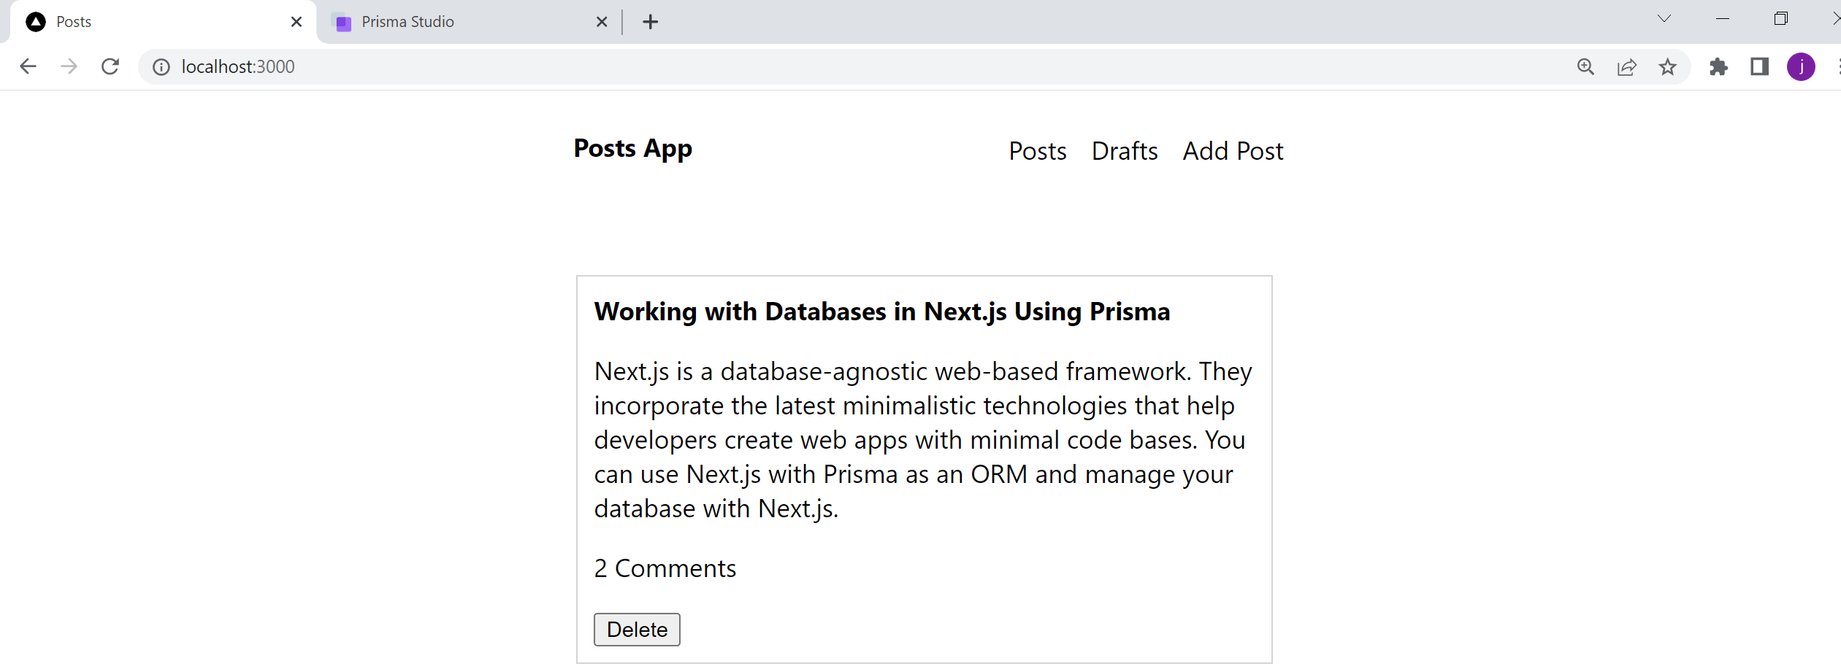Click the Posts navigation link
This screenshot has width=1841, height=669.
coord(1038,151)
